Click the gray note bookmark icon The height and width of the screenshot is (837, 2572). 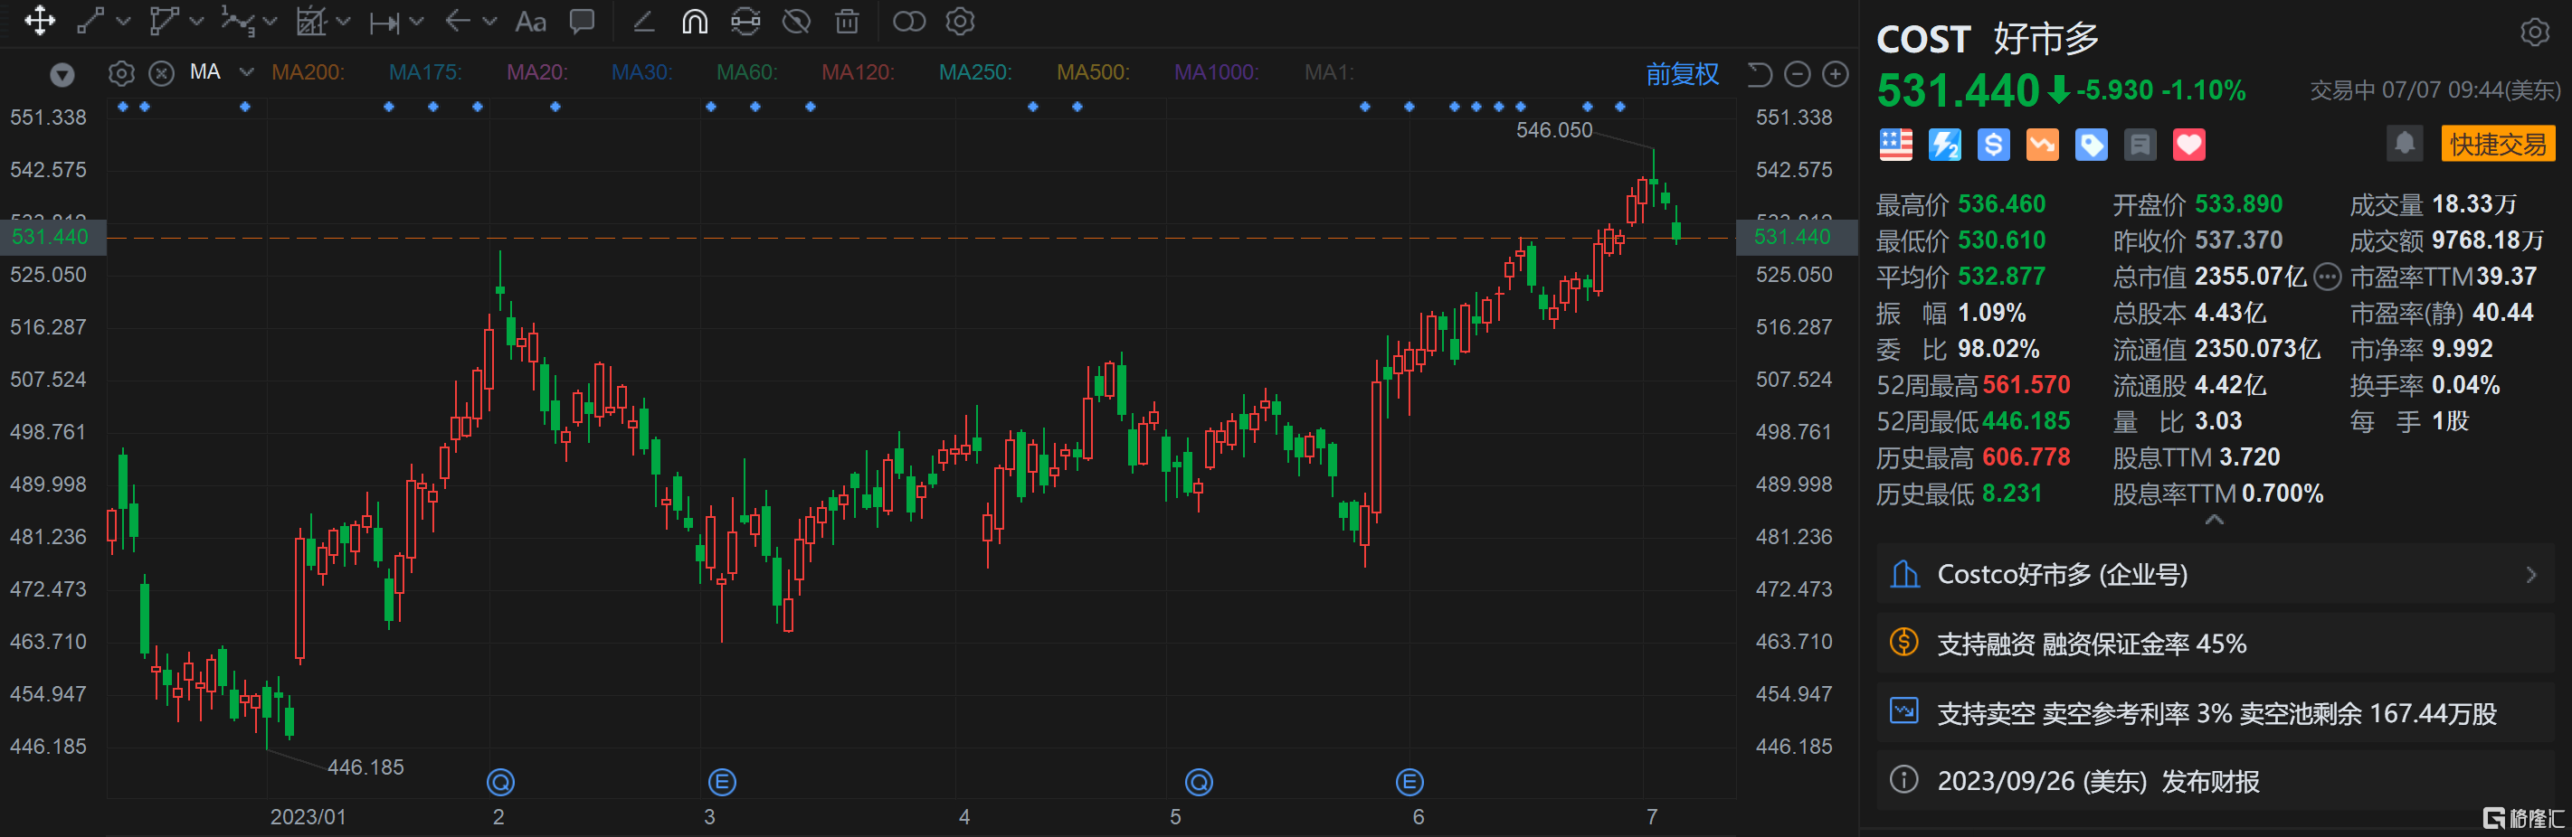tap(2140, 145)
